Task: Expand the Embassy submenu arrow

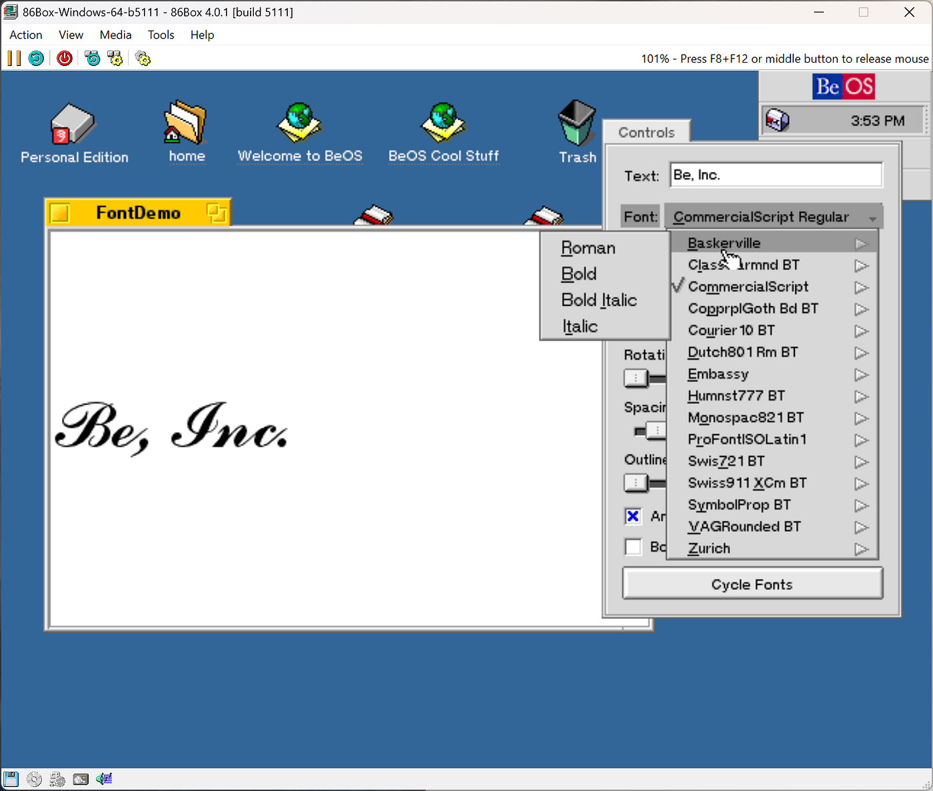Action: [862, 375]
